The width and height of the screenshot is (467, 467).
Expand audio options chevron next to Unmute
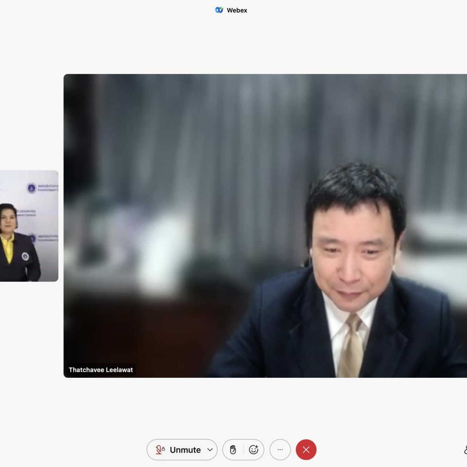click(x=210, y=450)
